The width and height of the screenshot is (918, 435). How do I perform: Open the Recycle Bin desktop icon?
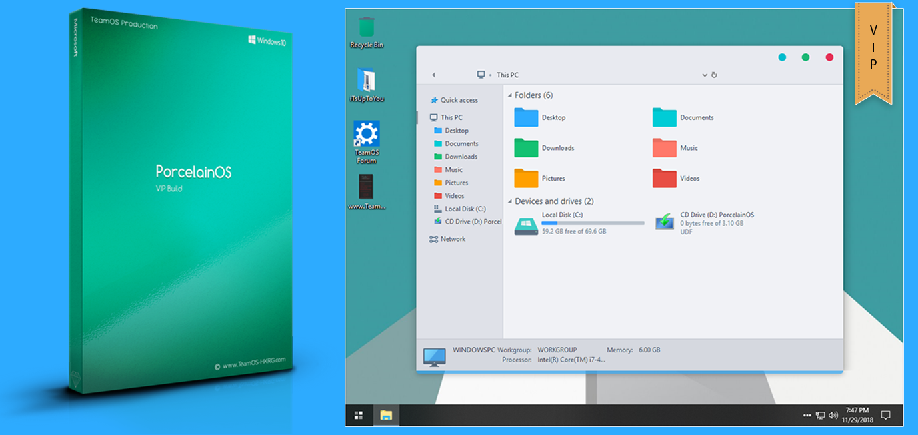tap(366, 32)
